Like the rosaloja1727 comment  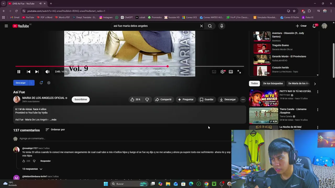pyautogui.click(x=24, y=161)
